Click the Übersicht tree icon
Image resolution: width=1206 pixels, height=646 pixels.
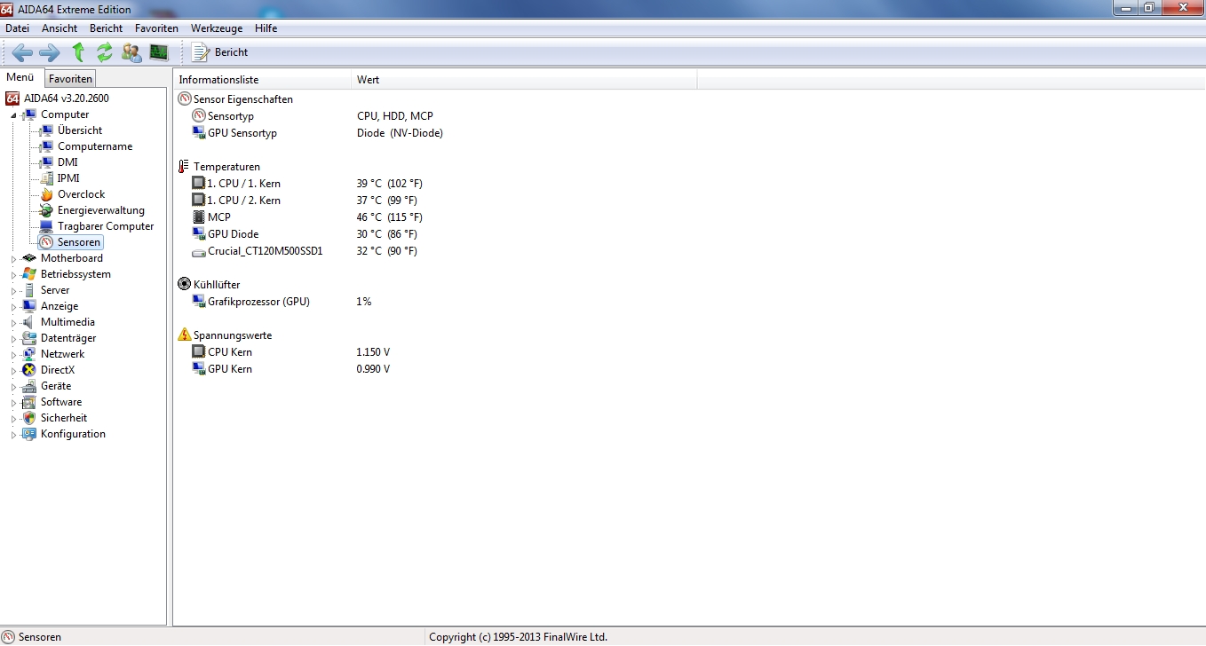coord(46,130)
